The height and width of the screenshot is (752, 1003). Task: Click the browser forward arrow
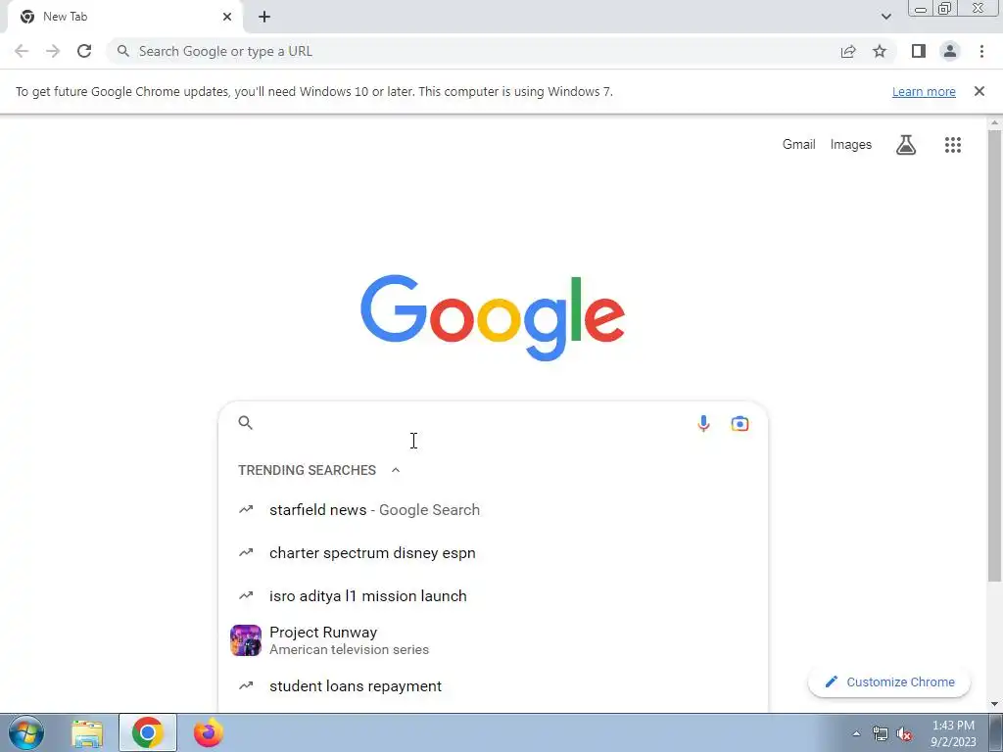[53, 51]
